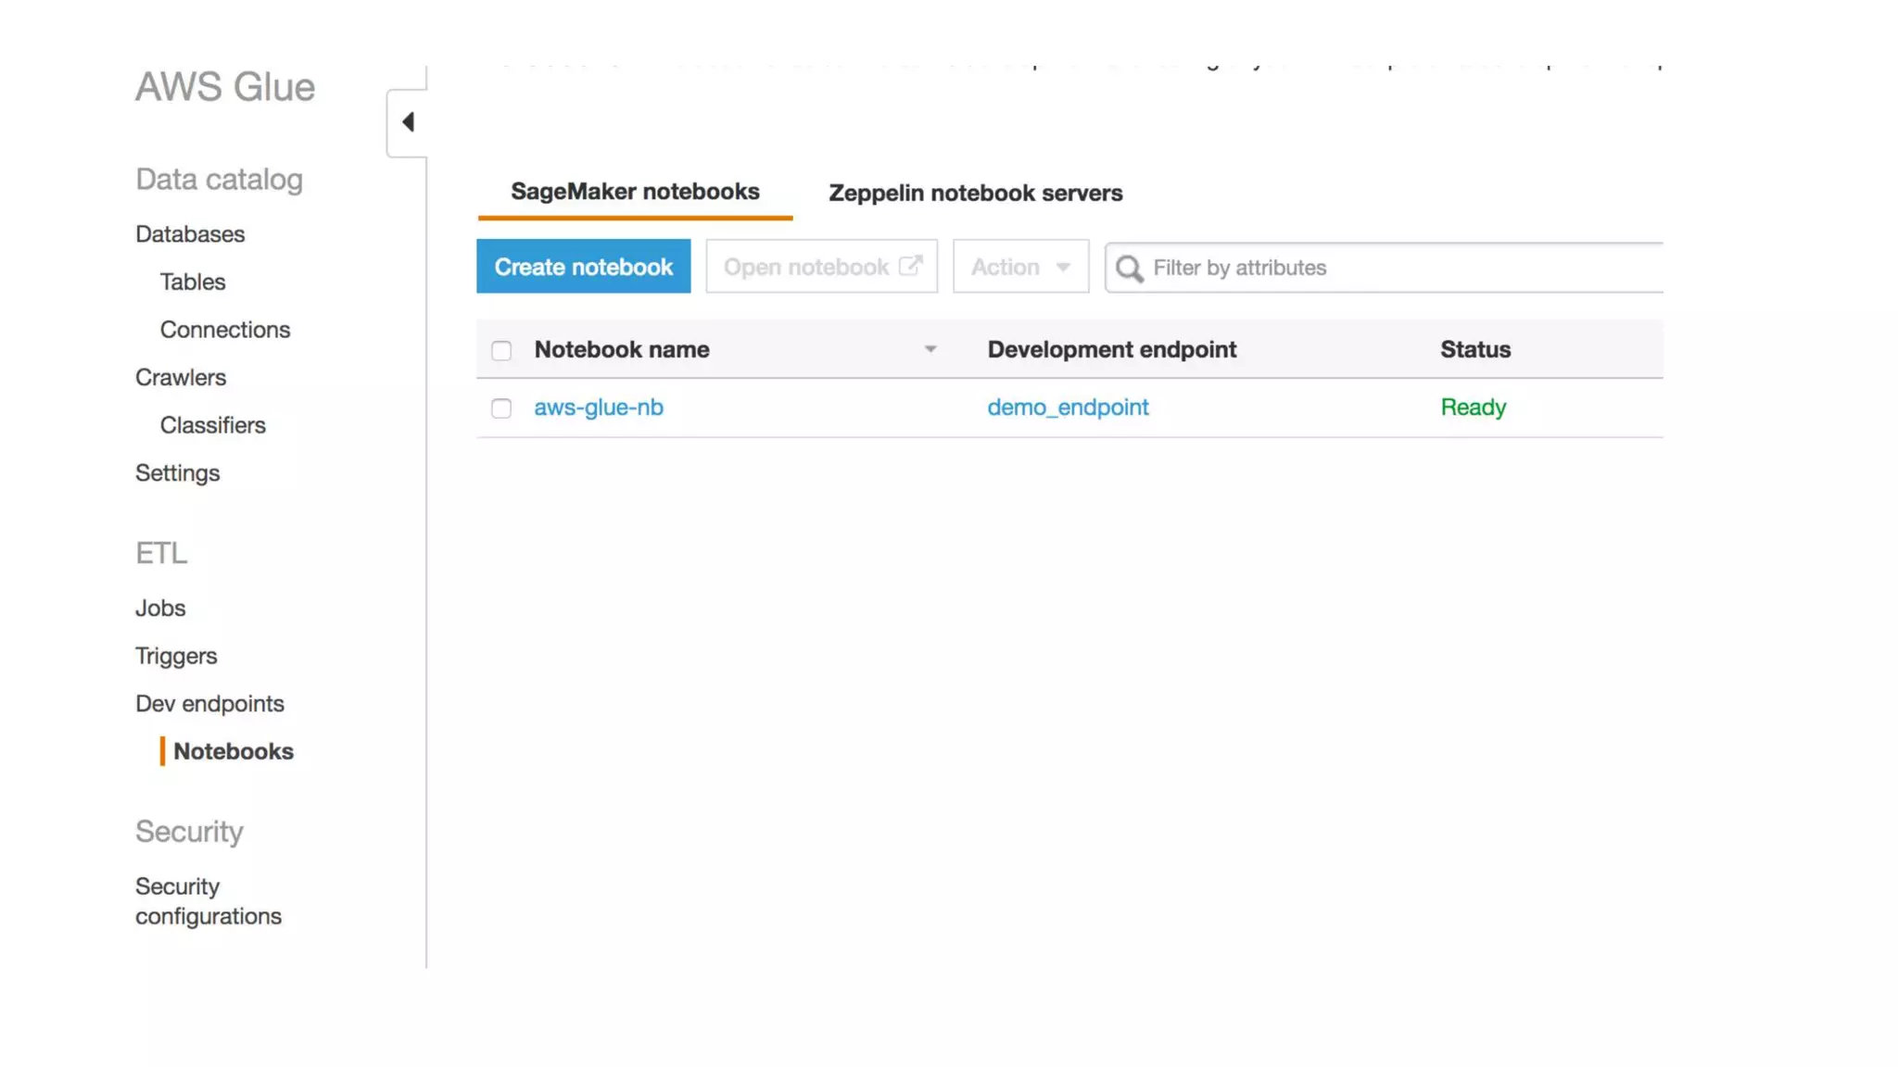Select Classifiers in the sidebar
This screenshot has height=1067, width=1898.
pos(212,425)
